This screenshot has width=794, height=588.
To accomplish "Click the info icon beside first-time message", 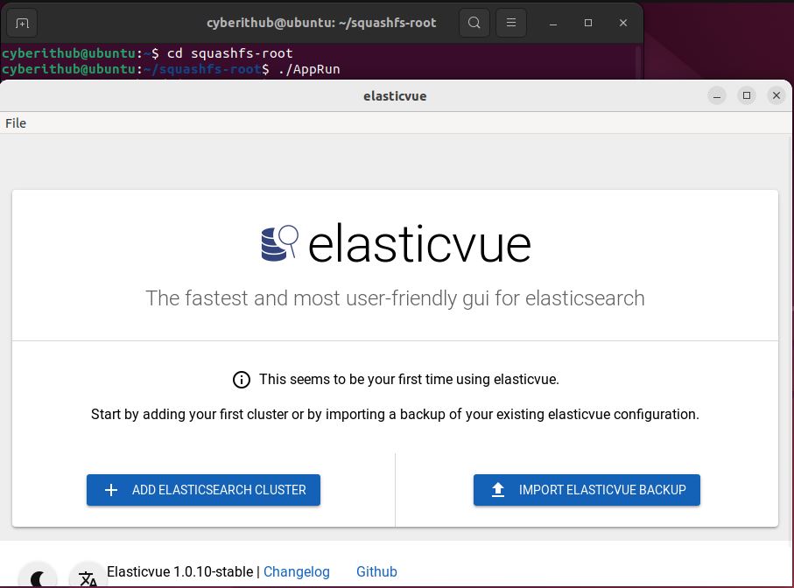I will tap(241, 380).
